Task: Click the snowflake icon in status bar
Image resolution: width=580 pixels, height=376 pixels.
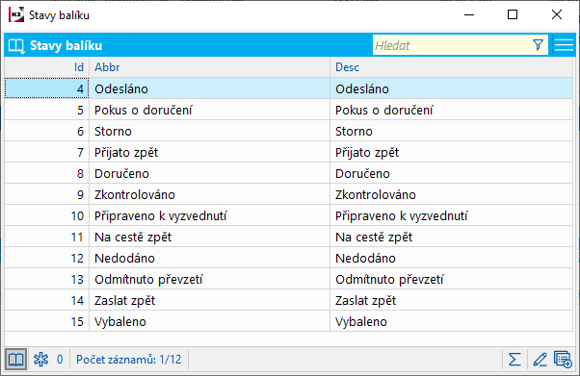Action: (x=40, y=359)
